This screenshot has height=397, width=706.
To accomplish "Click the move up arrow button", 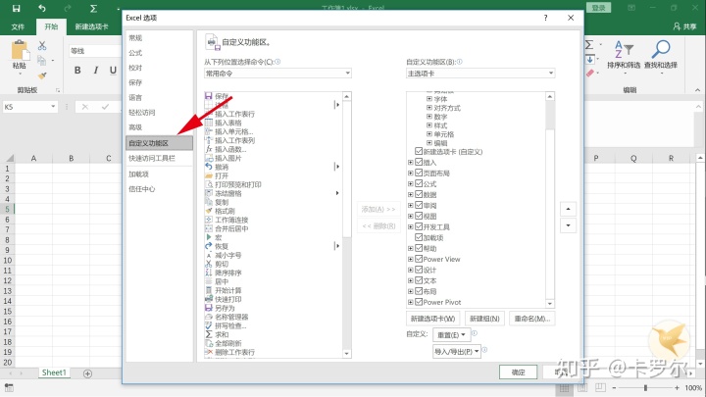I will coord(568,209).
